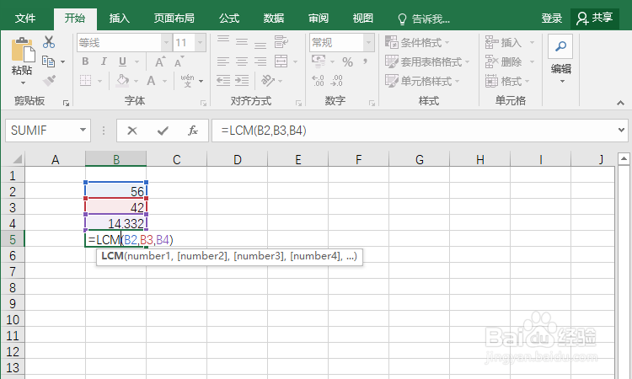Screen dimensions: 632x379
Task: Click accounting number format icon
Action: click(x=319, y=61)
